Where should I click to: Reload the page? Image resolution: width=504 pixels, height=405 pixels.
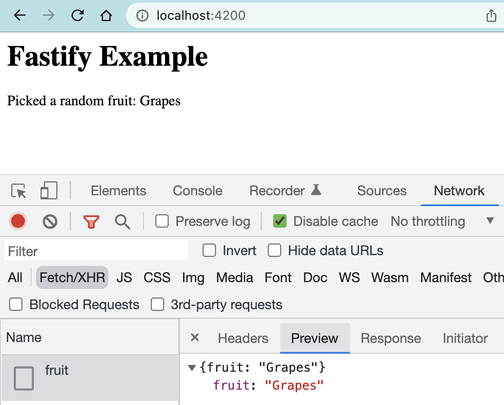(77, 15)
